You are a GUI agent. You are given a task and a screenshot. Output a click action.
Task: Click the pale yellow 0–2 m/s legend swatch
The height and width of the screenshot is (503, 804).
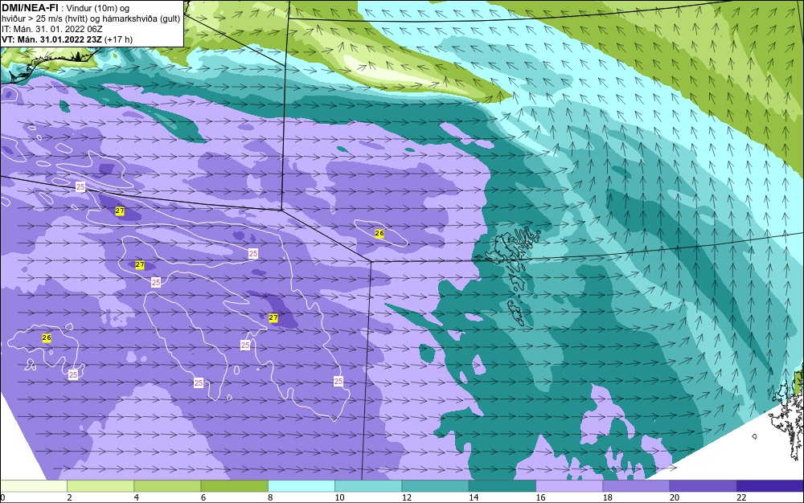click(33, 486)
